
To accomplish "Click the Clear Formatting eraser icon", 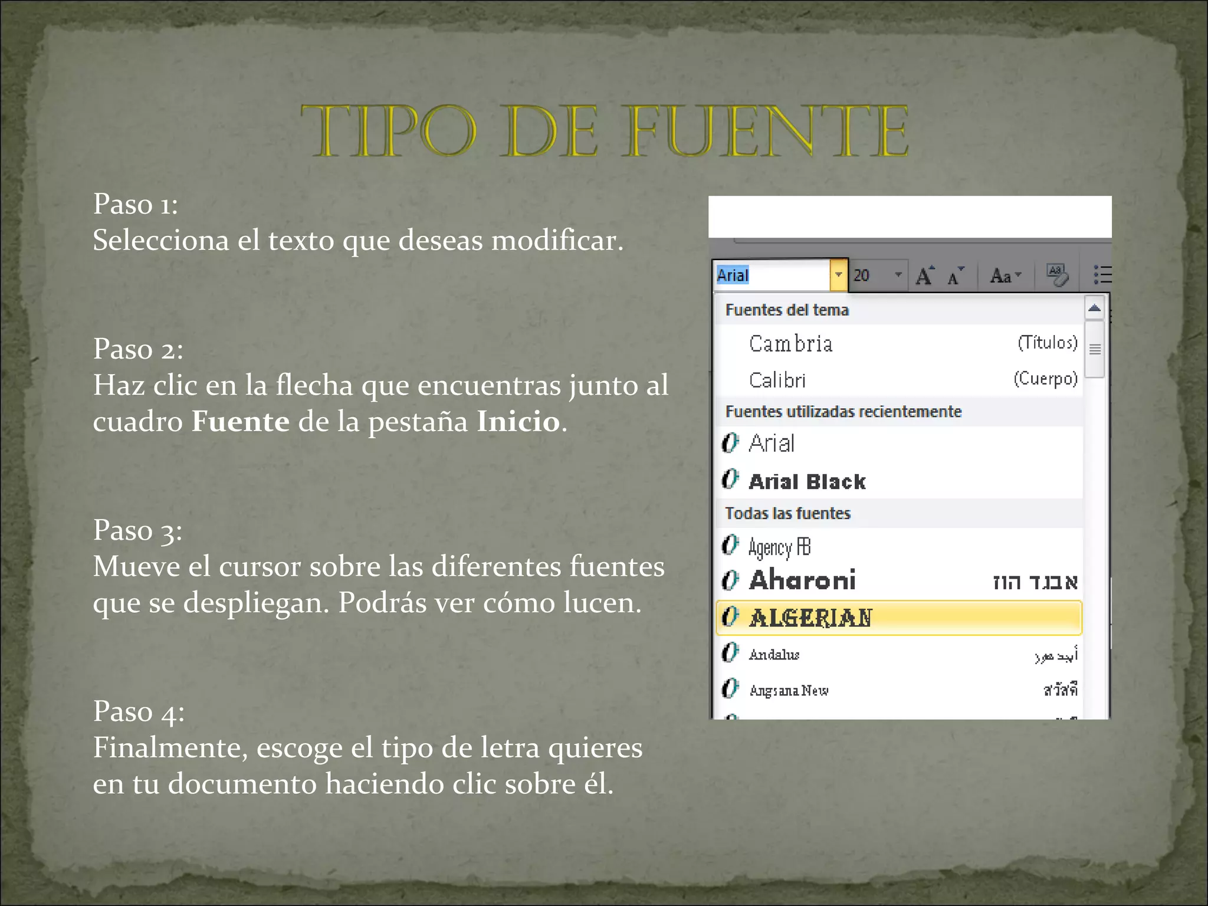I will tap(1056, 275).
